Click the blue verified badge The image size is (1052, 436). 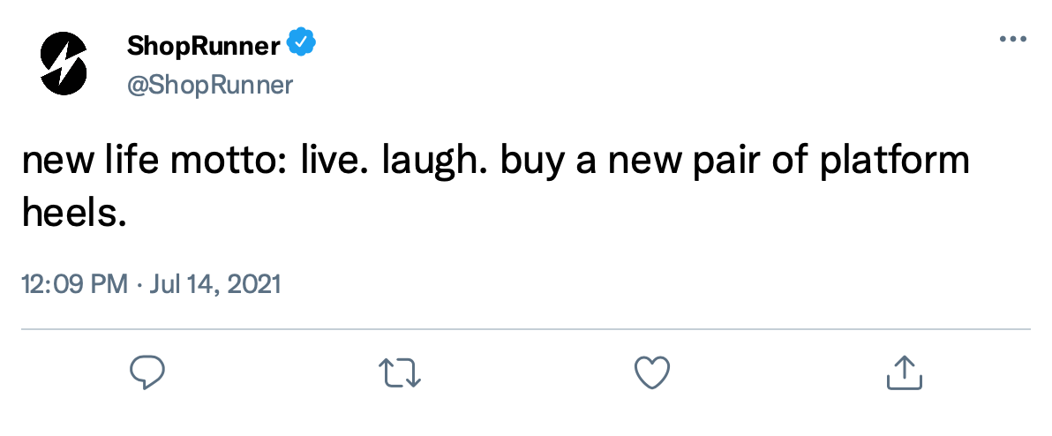tap(304, 42)
